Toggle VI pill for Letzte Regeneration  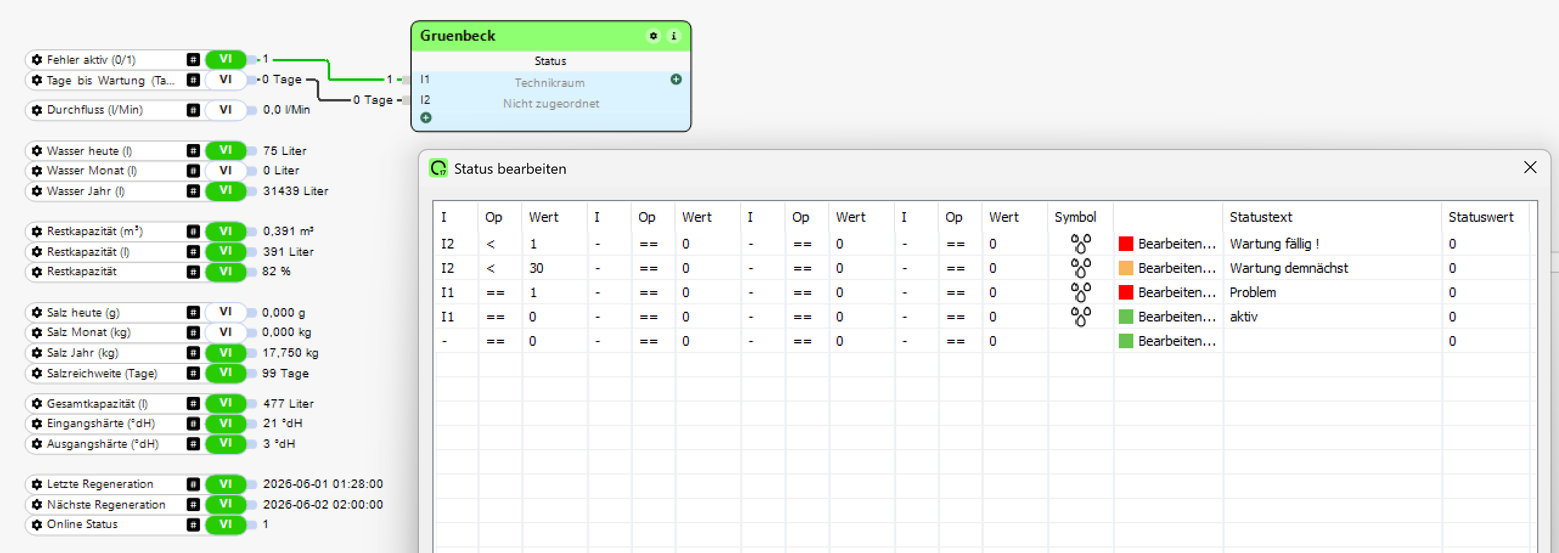tap(226, 484)
